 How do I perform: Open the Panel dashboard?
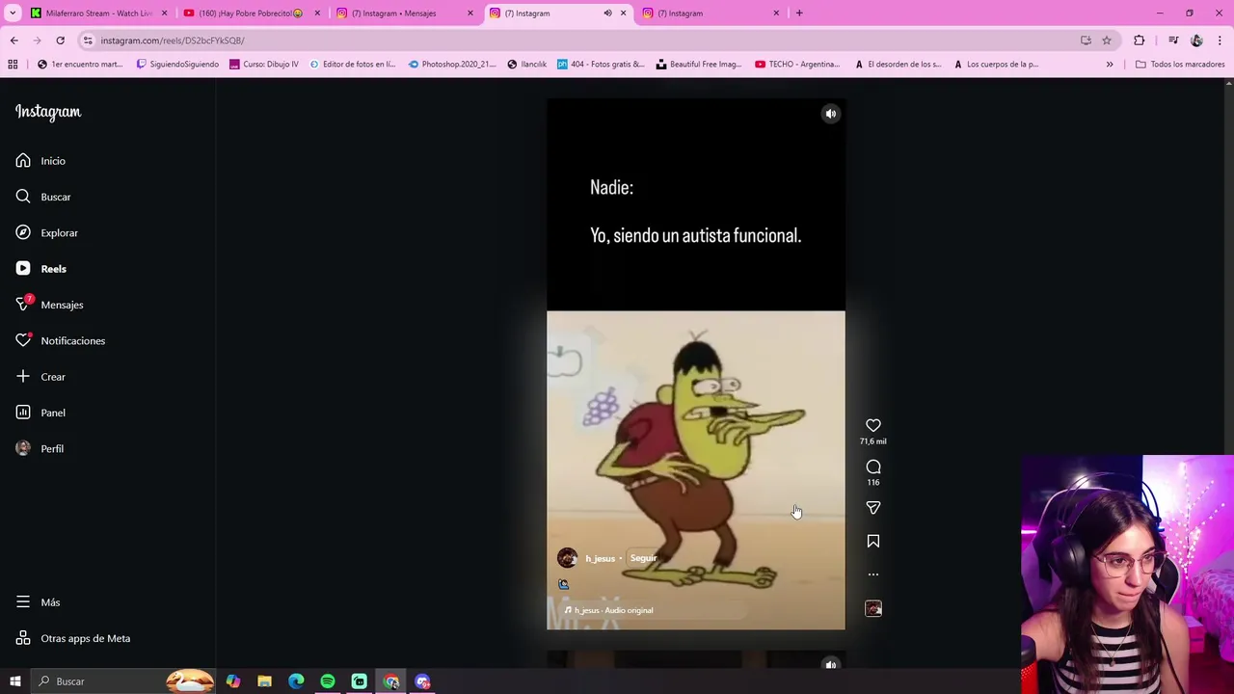click(x=40, y=413)
